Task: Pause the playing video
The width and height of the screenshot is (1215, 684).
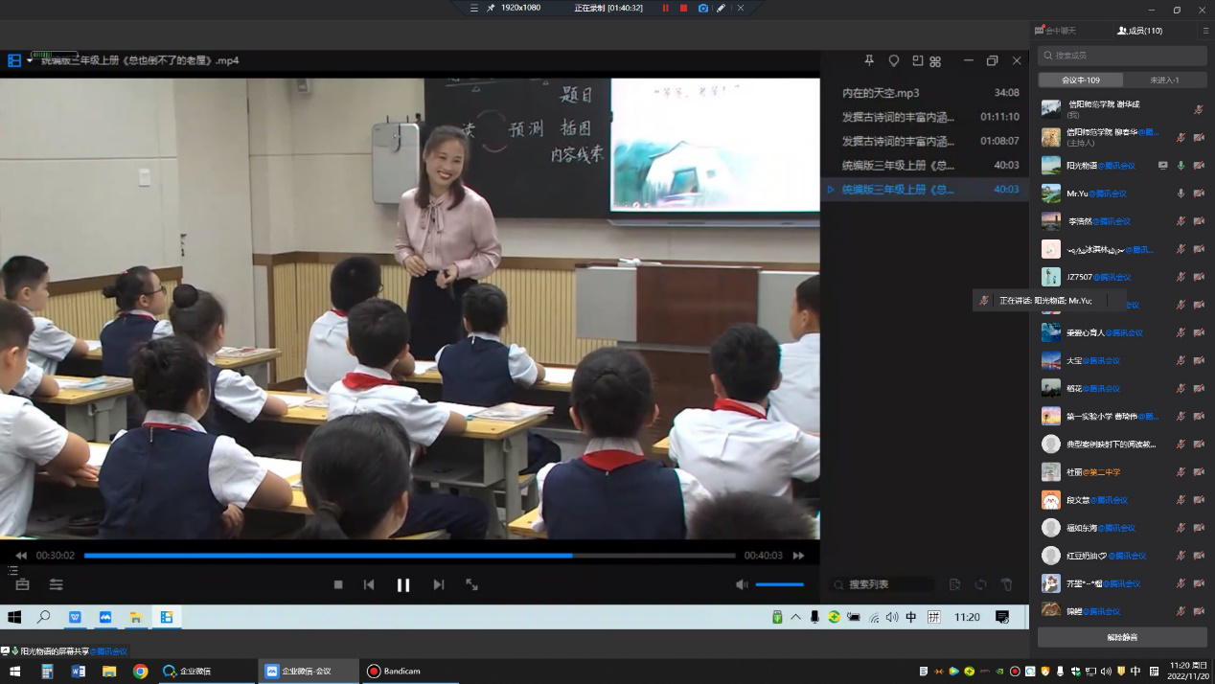Action: pos(403,584)
